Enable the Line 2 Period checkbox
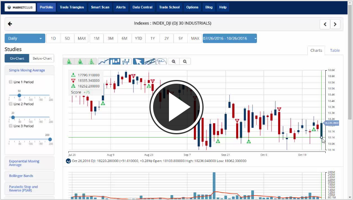 pyautogui.click(x=11, y=104)
